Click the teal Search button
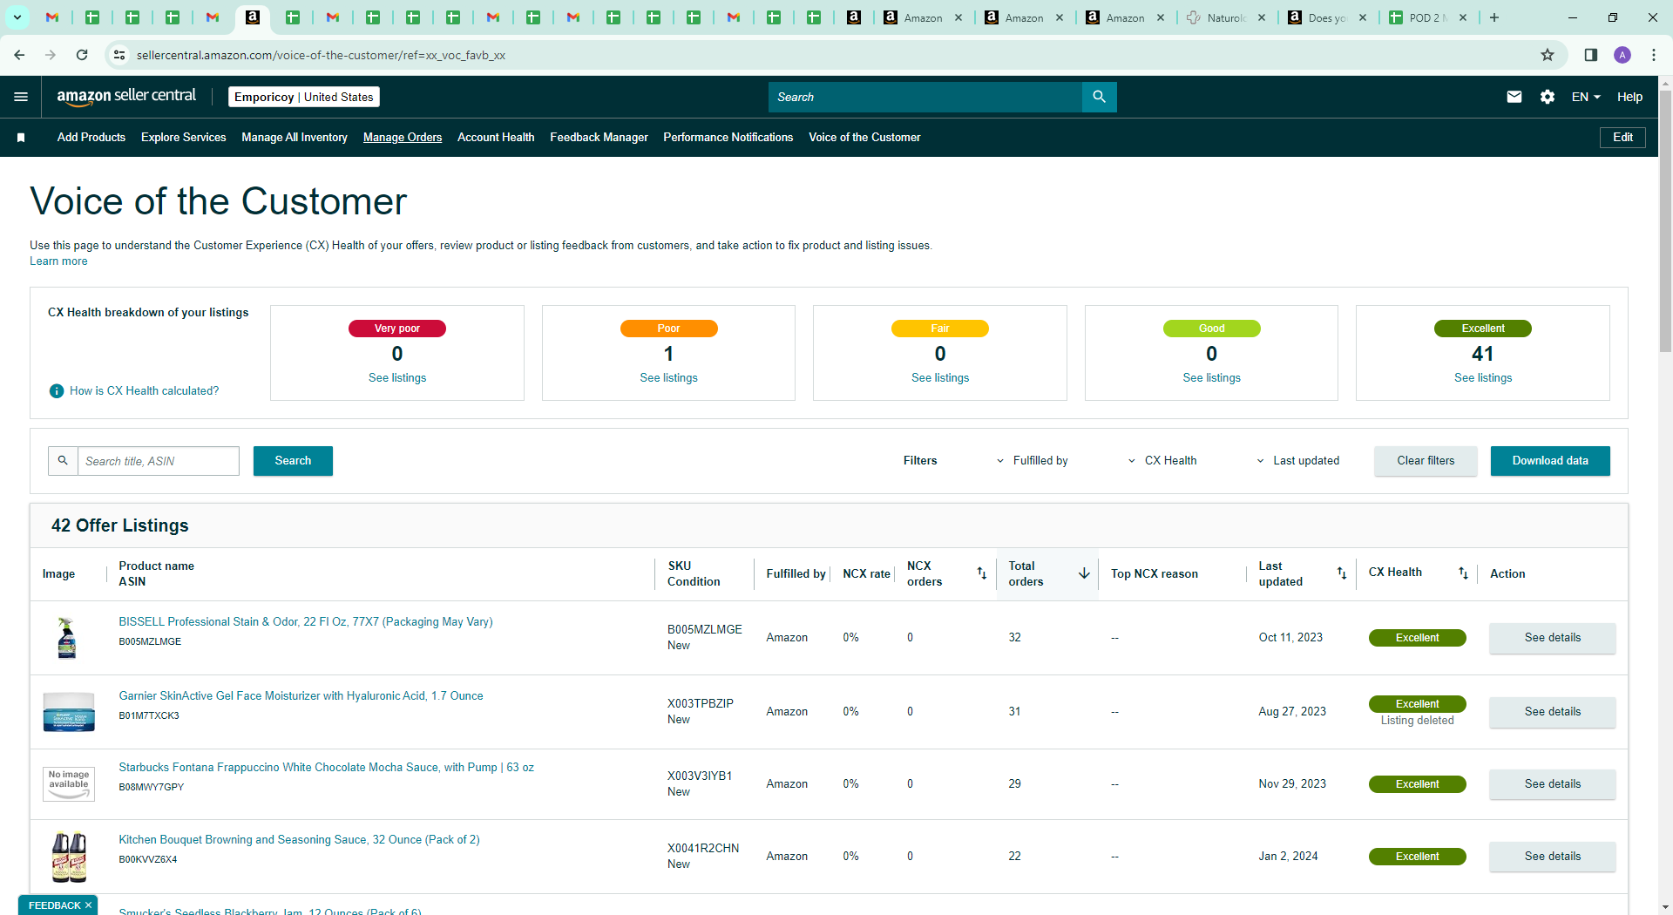The image size is (1673, 915). [x=293, y=461]
